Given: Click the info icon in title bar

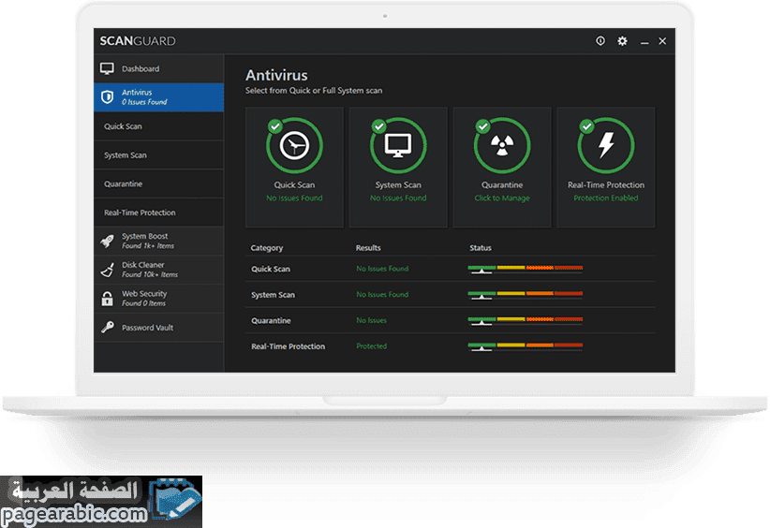Looking at the screenshot, I should pos(600,41).
